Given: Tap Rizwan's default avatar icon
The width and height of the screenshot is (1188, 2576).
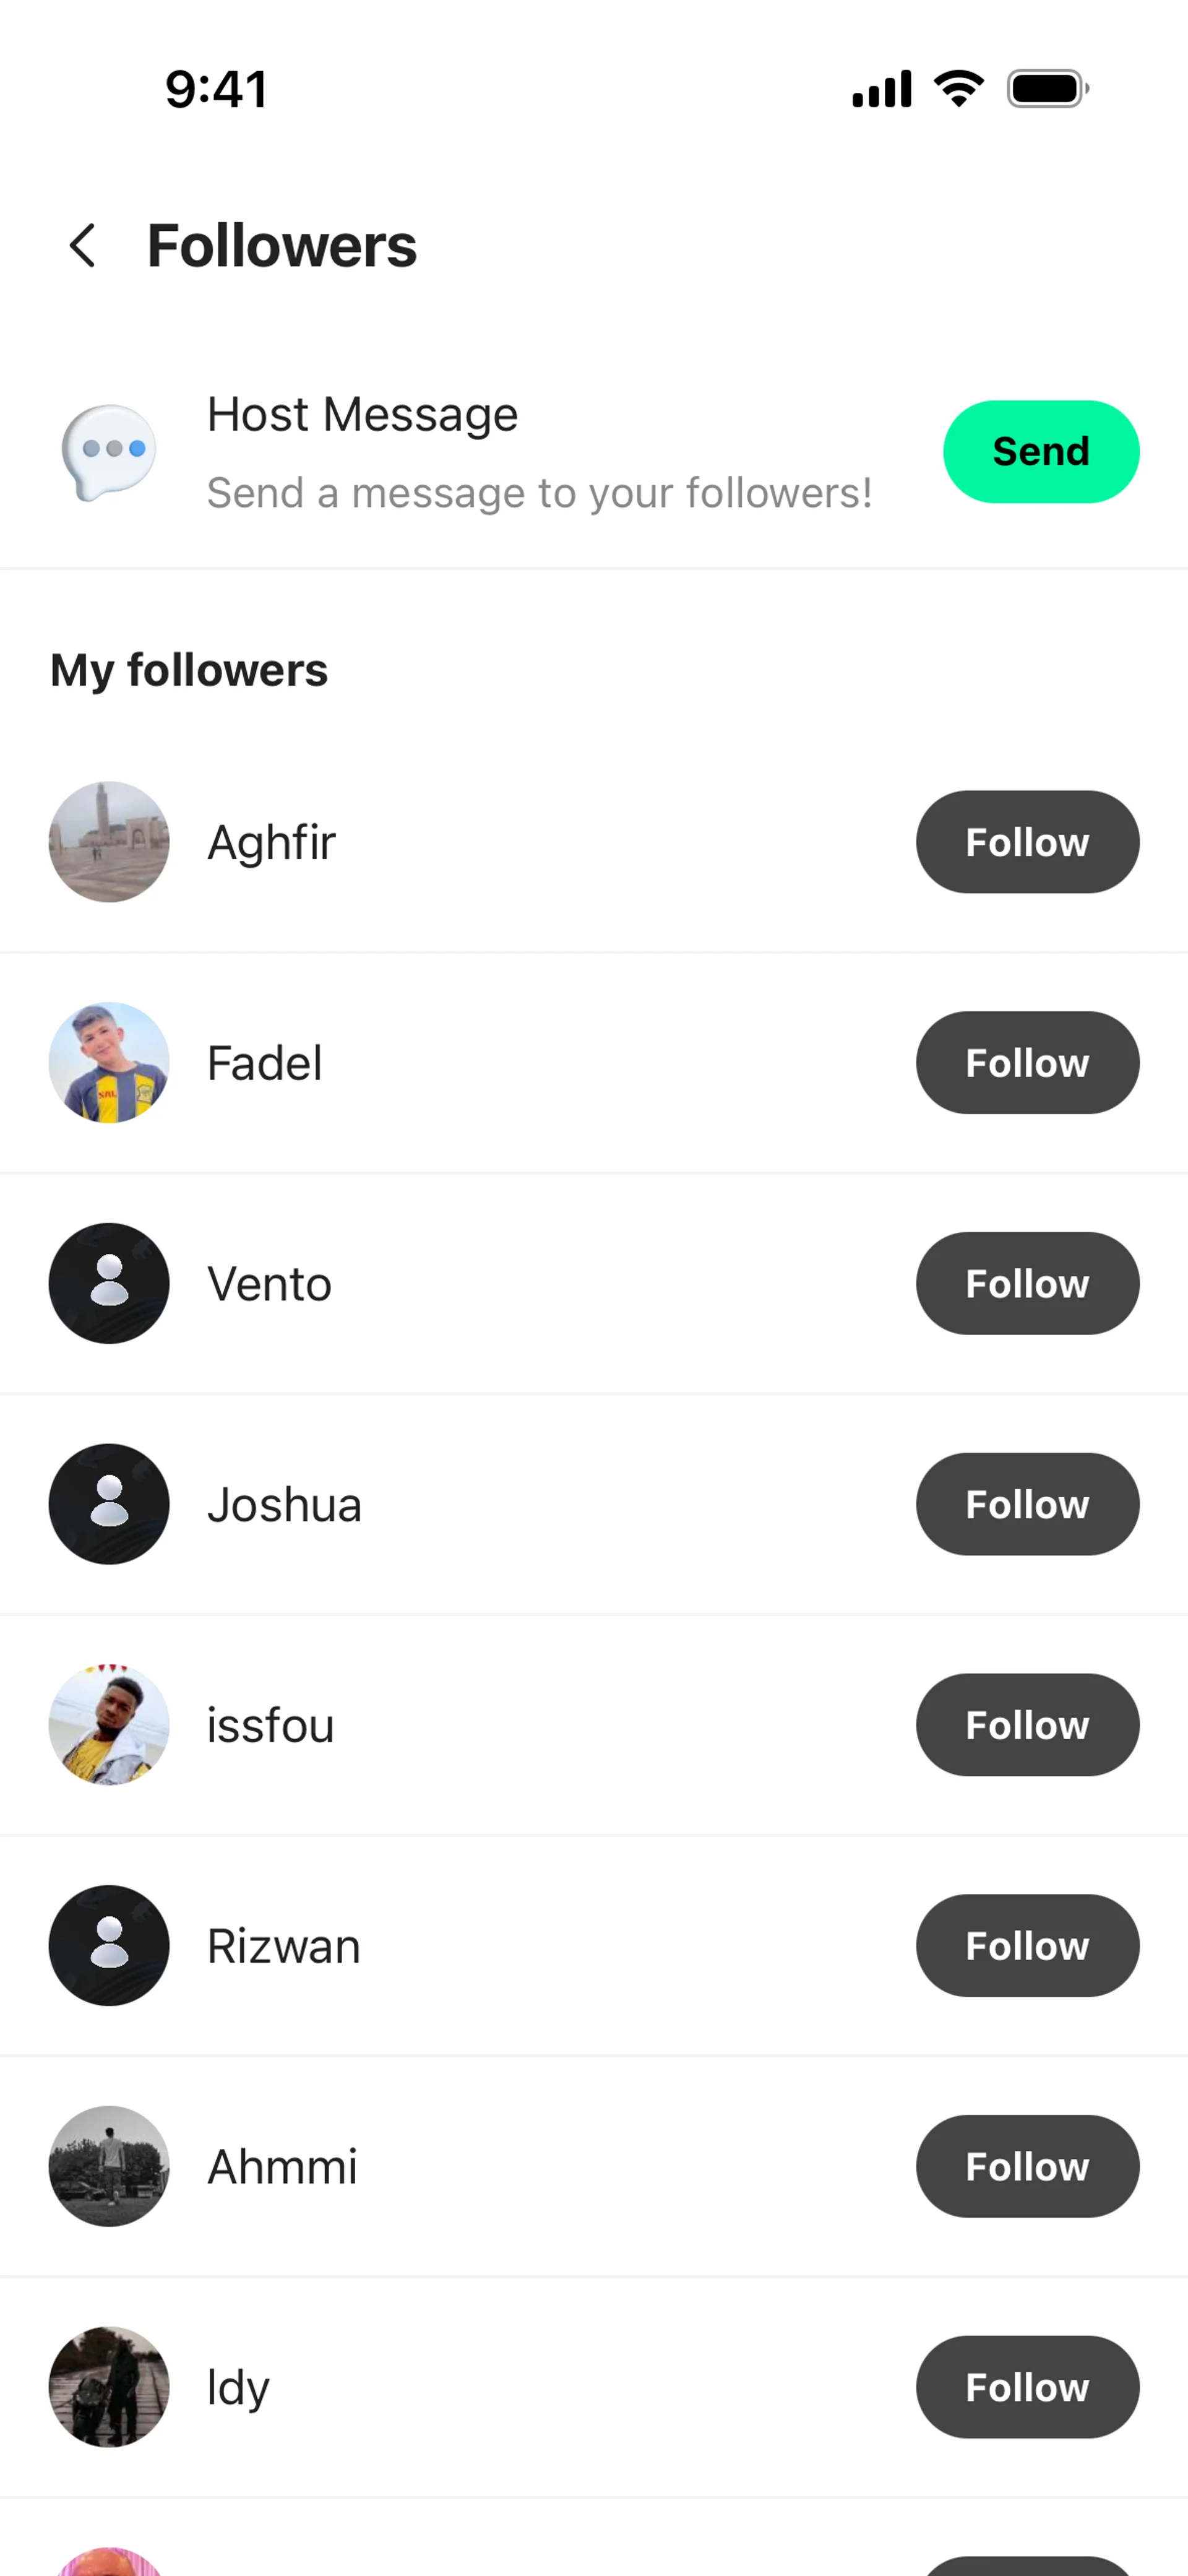Looking at the screenshot, I should [109, 1946].
